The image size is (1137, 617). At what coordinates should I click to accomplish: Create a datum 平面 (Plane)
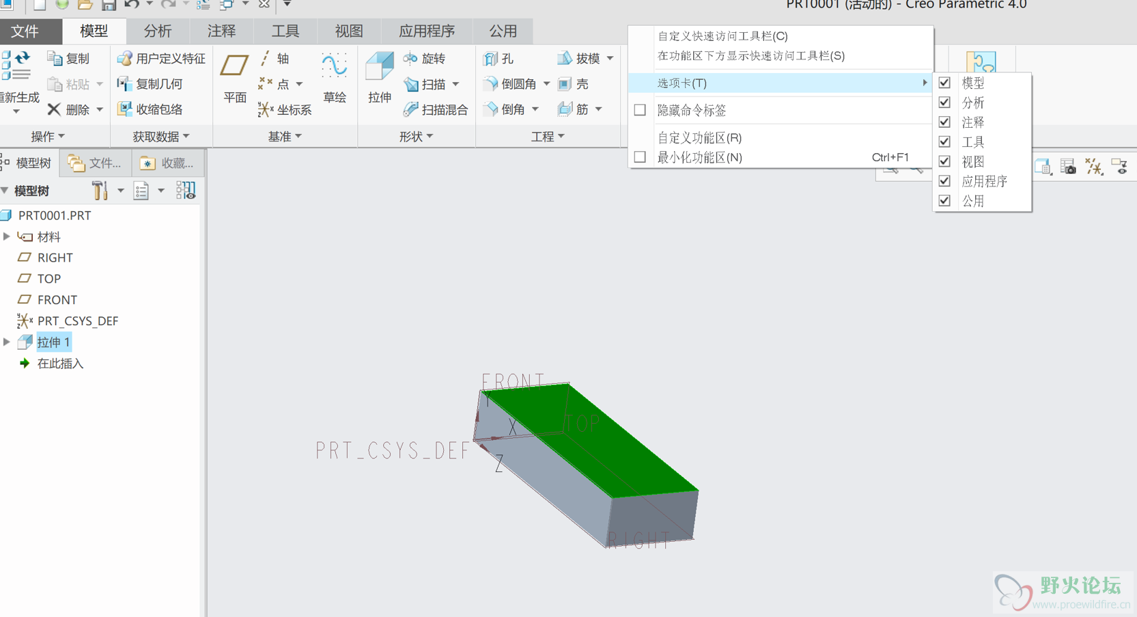[235, 79]
